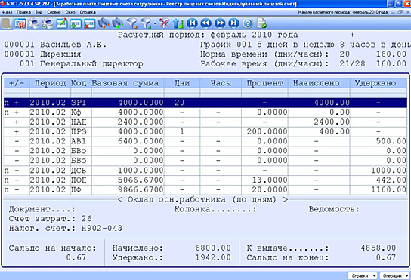Viewport: 411px width, 280px height.
Task: Click the funnel filter icon with green mark
Action: 146,24
